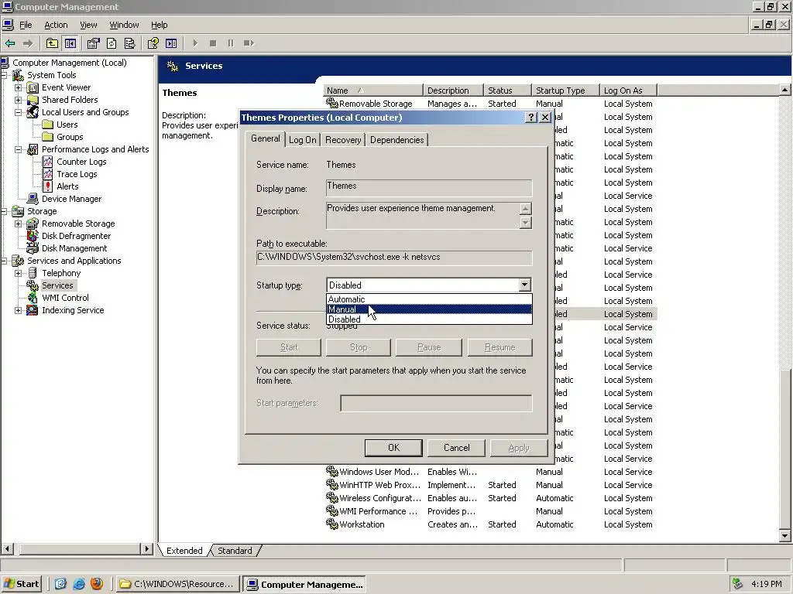Expand the Removable Storage tree node
This screenshot has width=793, height=594.
pos(19,224)
